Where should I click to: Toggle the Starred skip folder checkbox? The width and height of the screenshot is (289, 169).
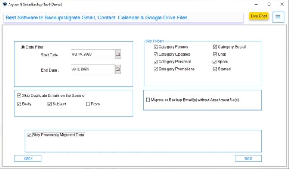215,69
